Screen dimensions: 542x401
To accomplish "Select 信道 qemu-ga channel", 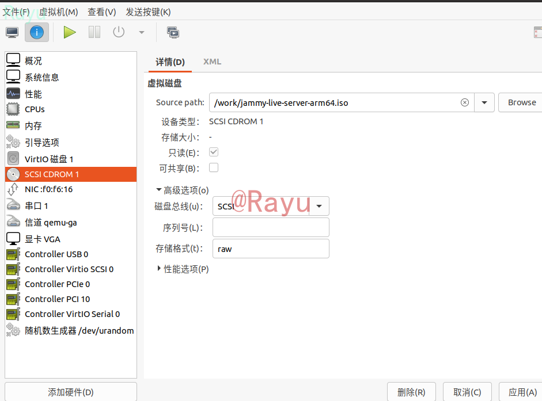I will click(71, 223).
